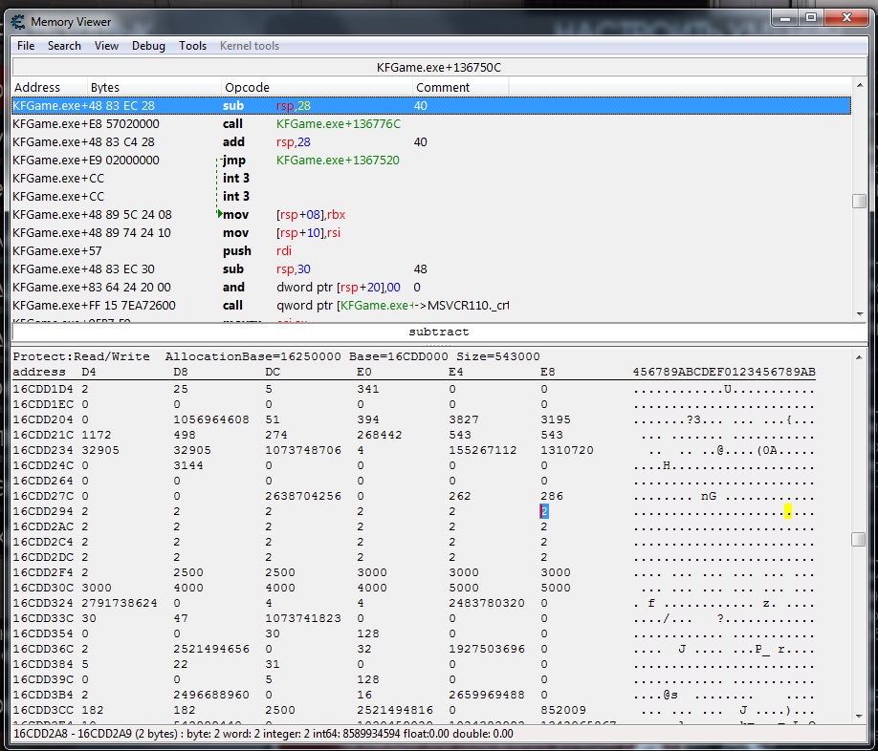Click the yellow highlighted ASCII character
The image size is (878, 751).
point(788,511)
